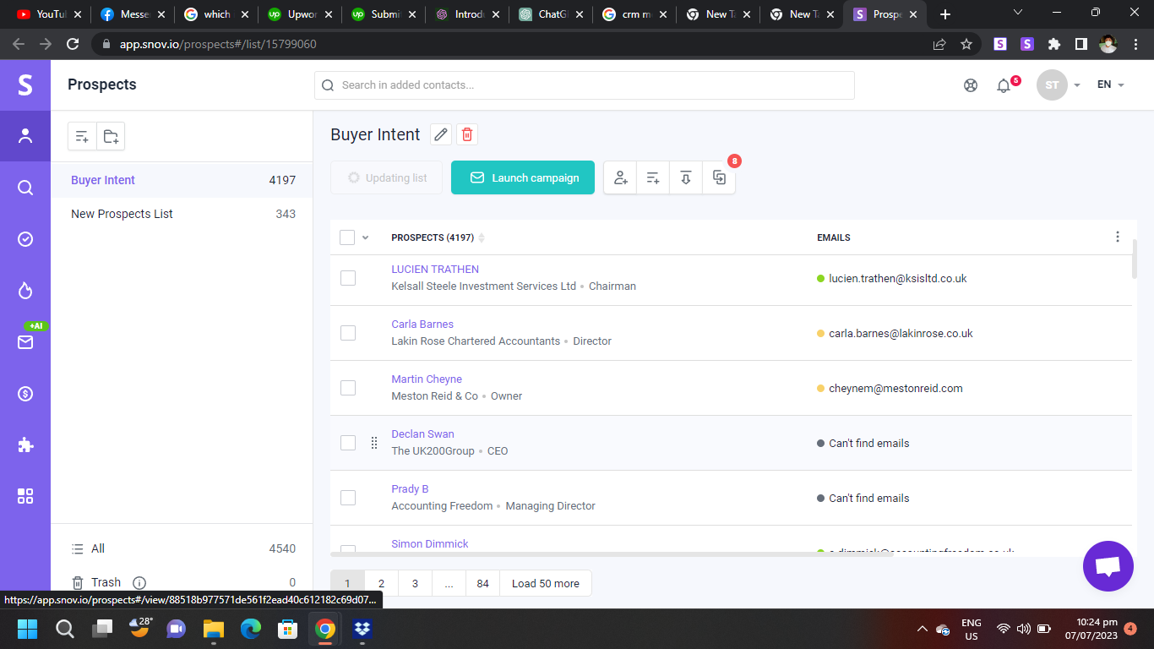Go to page 2
The height and width of the screenshot is (649, 1154).
pos(381,583)
